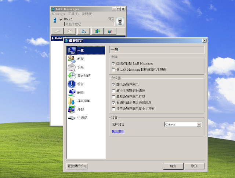This screenshot has height=178, width=235.
Task: Open the 工具(T) menu
Action: point(73,14)
